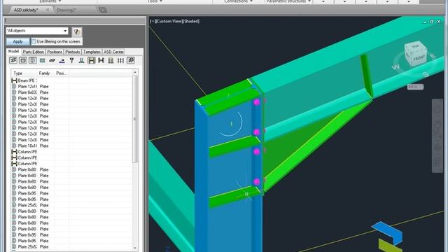Image resolution: width=448 pixels, height=252 pixels.
Task: Sort list by the Family column header
Action: 45,73
